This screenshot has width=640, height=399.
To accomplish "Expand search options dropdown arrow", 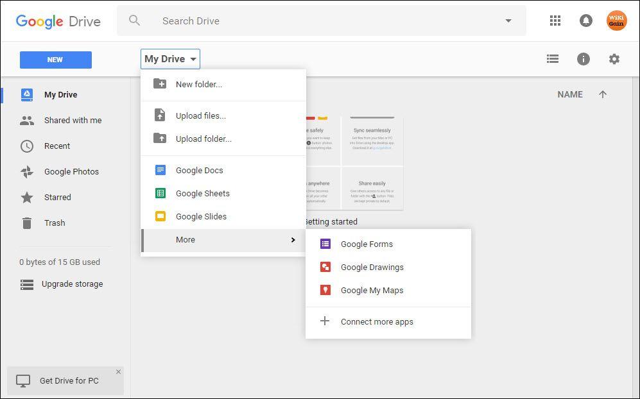I will tap(508, 21).
